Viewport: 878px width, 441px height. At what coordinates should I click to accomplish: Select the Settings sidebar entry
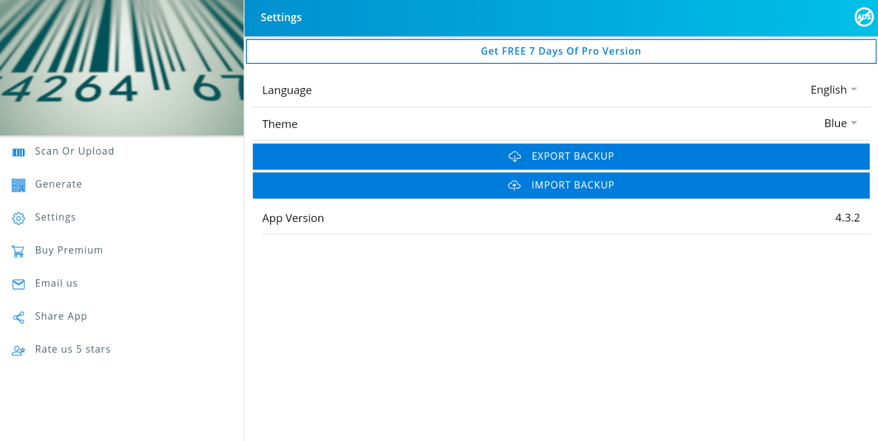point(122,217)
